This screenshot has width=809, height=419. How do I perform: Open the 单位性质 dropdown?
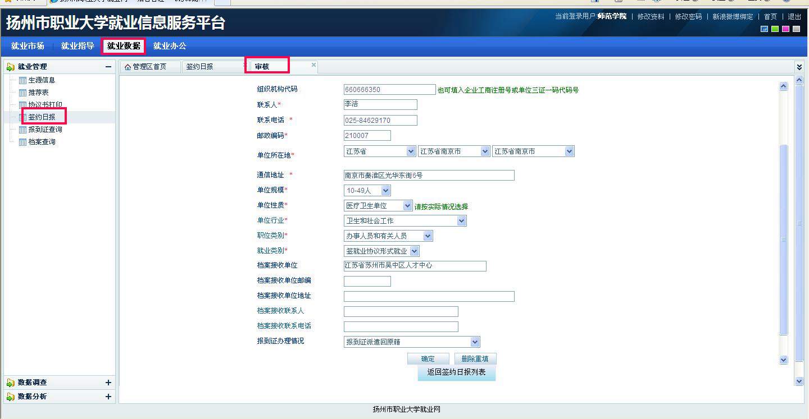point(378,206)
